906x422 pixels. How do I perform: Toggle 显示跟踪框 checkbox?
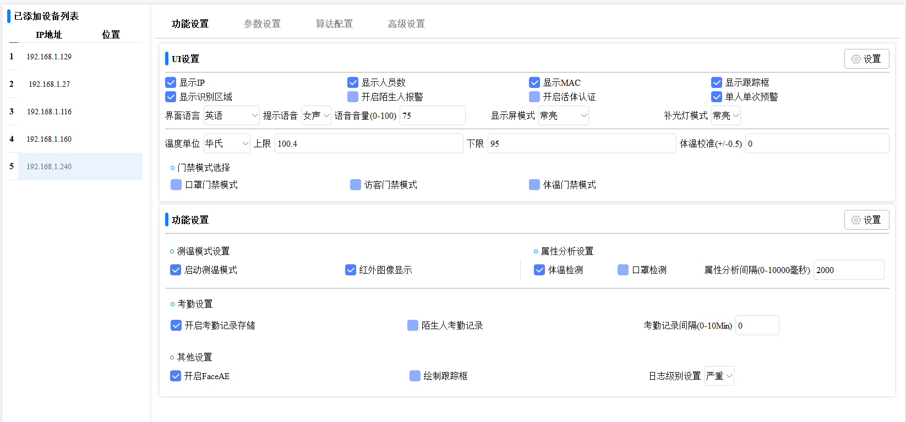coord(717,82)
